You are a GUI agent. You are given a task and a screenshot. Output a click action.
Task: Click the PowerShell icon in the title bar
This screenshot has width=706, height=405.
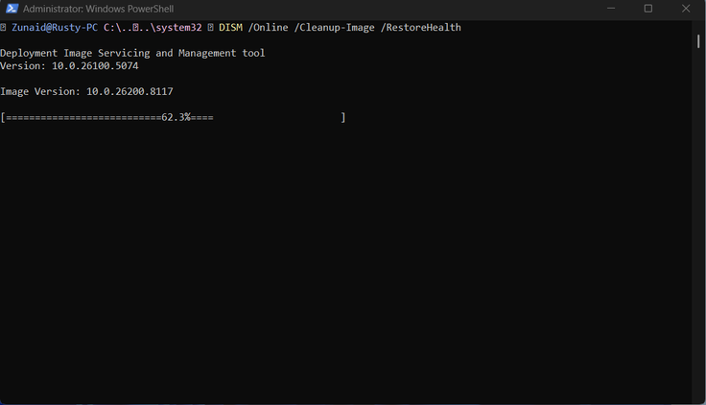point(12,9)
